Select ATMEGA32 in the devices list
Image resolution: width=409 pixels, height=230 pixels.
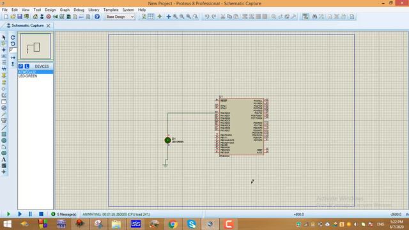click(x=36, y=72)
